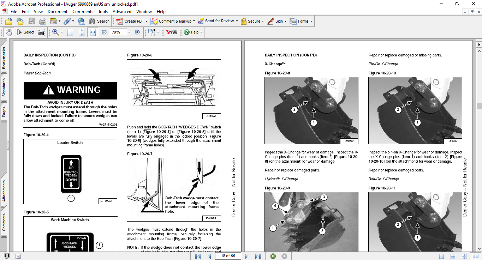Viewport: 482px width, 260px height.
Task: Select the Hand tool
Action: 8,32
